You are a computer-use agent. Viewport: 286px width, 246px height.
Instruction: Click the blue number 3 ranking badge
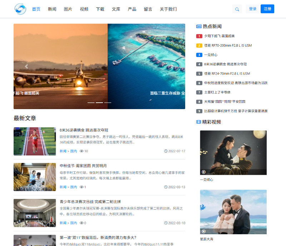point(199,55)
